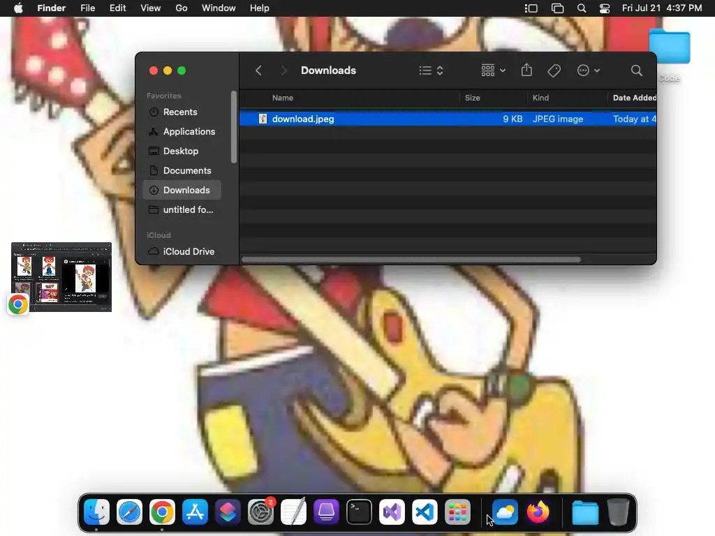Screen dimensions: 715x536
Task: Launch Terminal from the Dock
Action: [360, 512]
